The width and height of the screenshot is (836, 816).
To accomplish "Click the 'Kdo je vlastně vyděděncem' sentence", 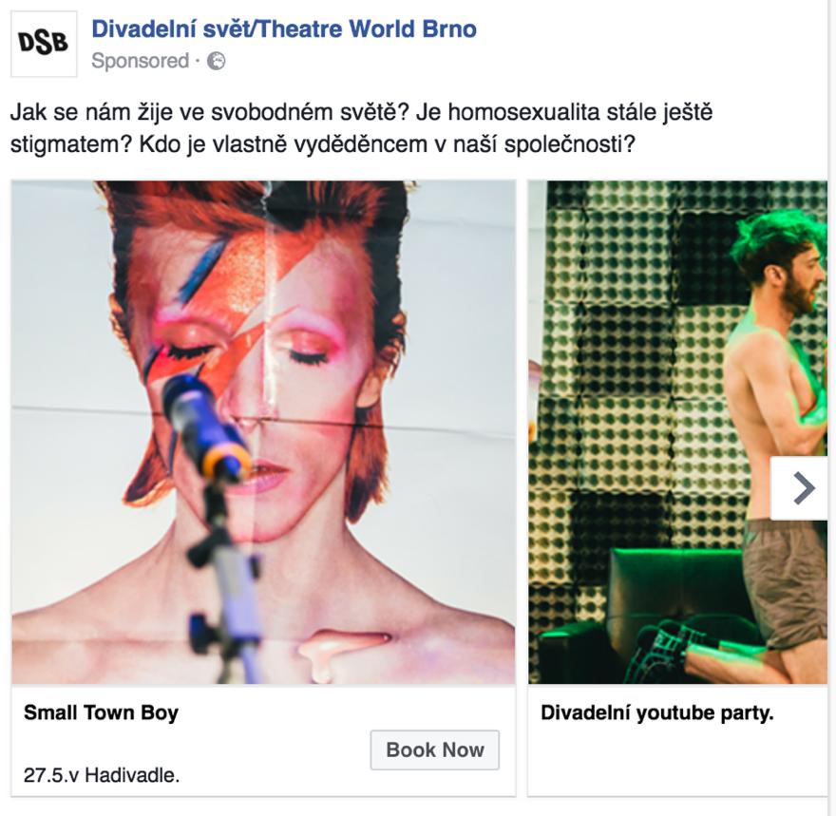I will point(387,144).
